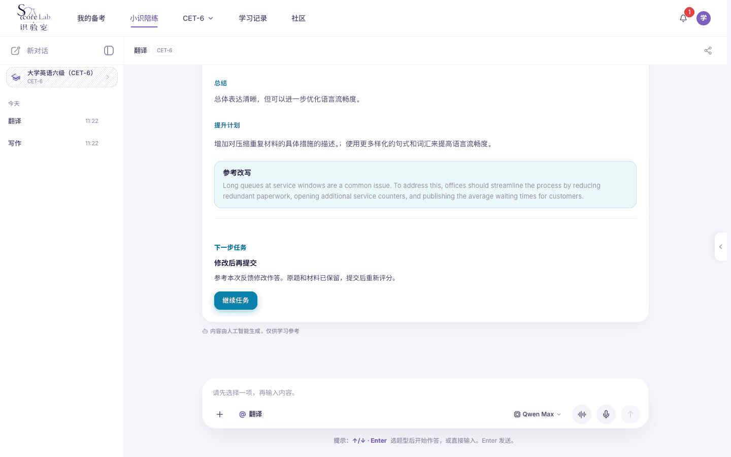
Task: Open the 翻译 conversation in history
Action: 62,121
